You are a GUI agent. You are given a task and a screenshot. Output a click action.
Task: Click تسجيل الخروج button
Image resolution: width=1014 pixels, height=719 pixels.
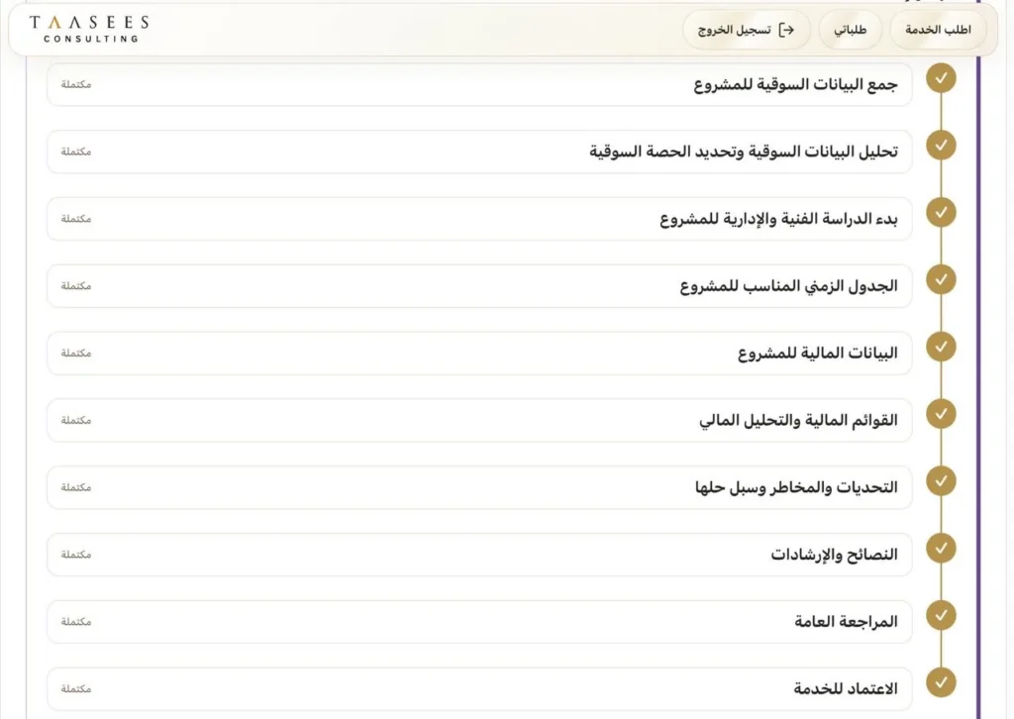(x=747, y=30)
